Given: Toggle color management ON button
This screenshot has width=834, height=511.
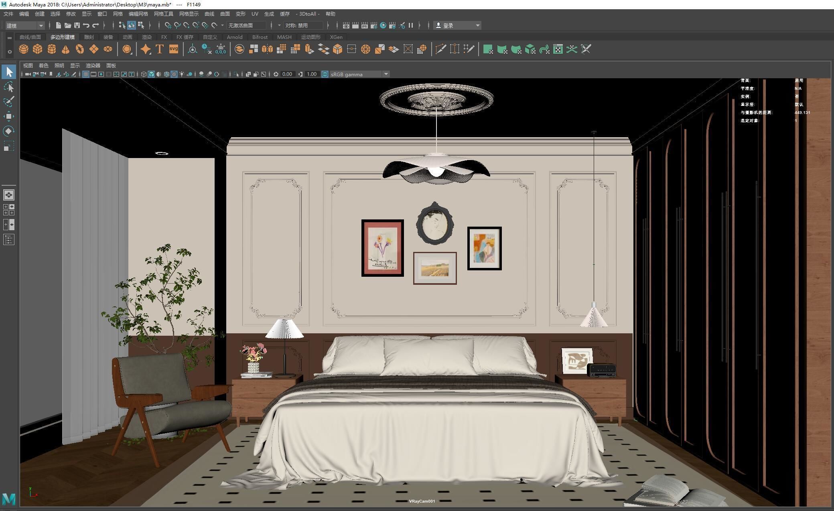Looking at the screenshot, I should pos(325,74).
